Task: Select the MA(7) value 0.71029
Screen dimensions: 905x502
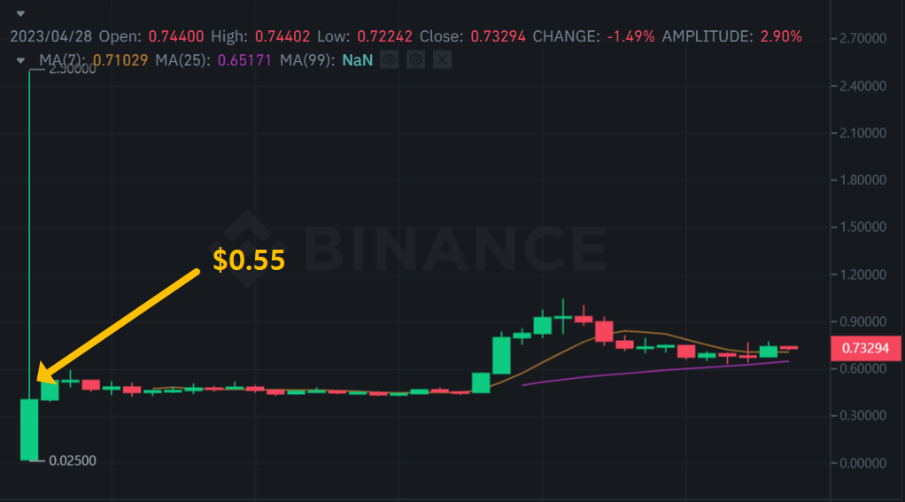Action: point(120,60)
